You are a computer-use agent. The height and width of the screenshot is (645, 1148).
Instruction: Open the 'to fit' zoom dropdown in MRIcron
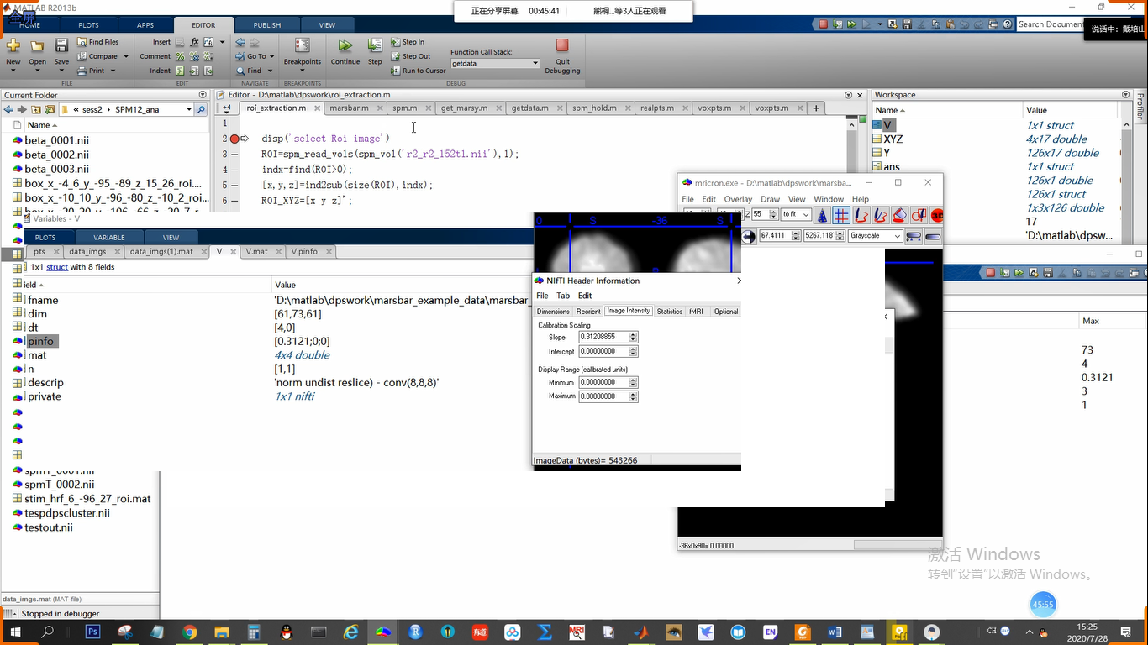[x=795, y=215]
